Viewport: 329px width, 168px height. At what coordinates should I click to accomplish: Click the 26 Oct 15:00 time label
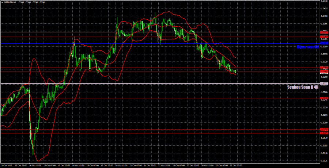[x=207, y=166]
